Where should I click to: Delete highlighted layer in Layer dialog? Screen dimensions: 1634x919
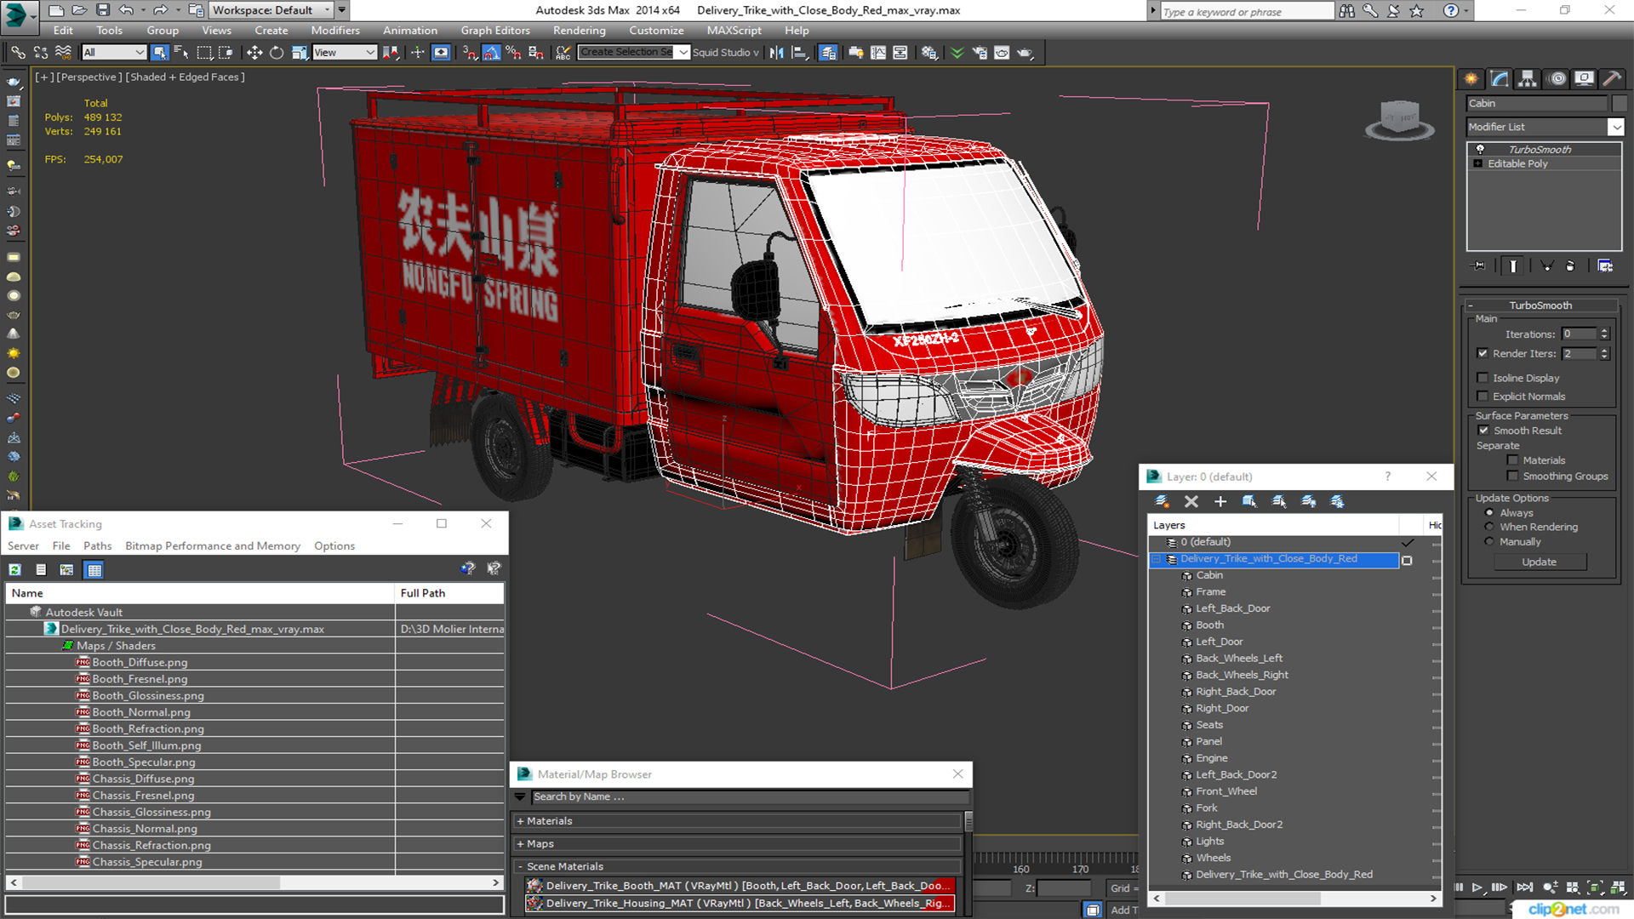[1191, 502]
